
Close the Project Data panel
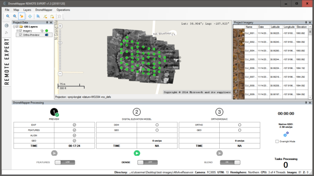click(x=51, y=23)
